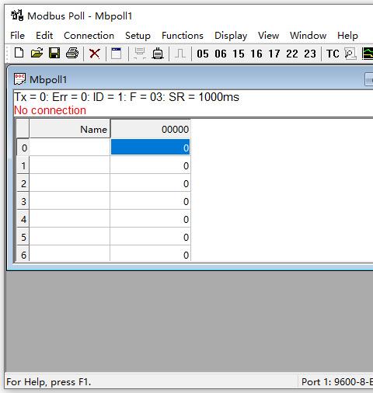Open the File menu
Viewport: 373px width, 393px height.
tap(17, 36)
